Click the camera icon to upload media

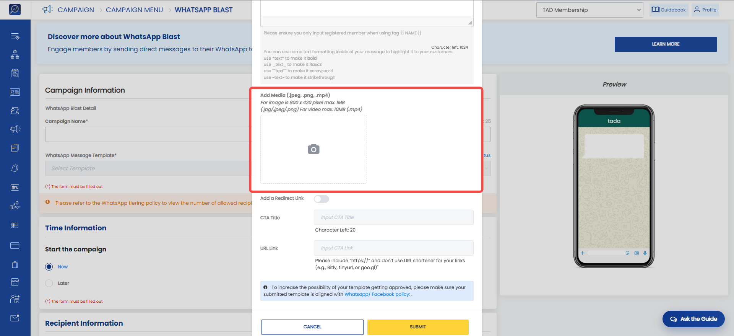pos(313,149)
